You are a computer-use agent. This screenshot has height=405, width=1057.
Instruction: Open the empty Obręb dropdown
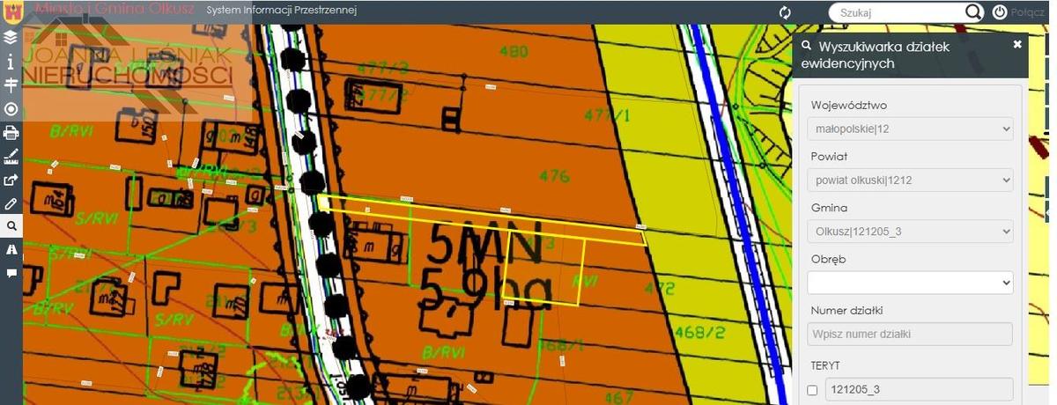pyautogui.click(x=910, y=283)
